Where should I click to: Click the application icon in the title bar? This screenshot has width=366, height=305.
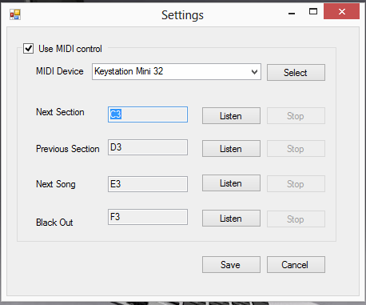[x=15, y=14]
